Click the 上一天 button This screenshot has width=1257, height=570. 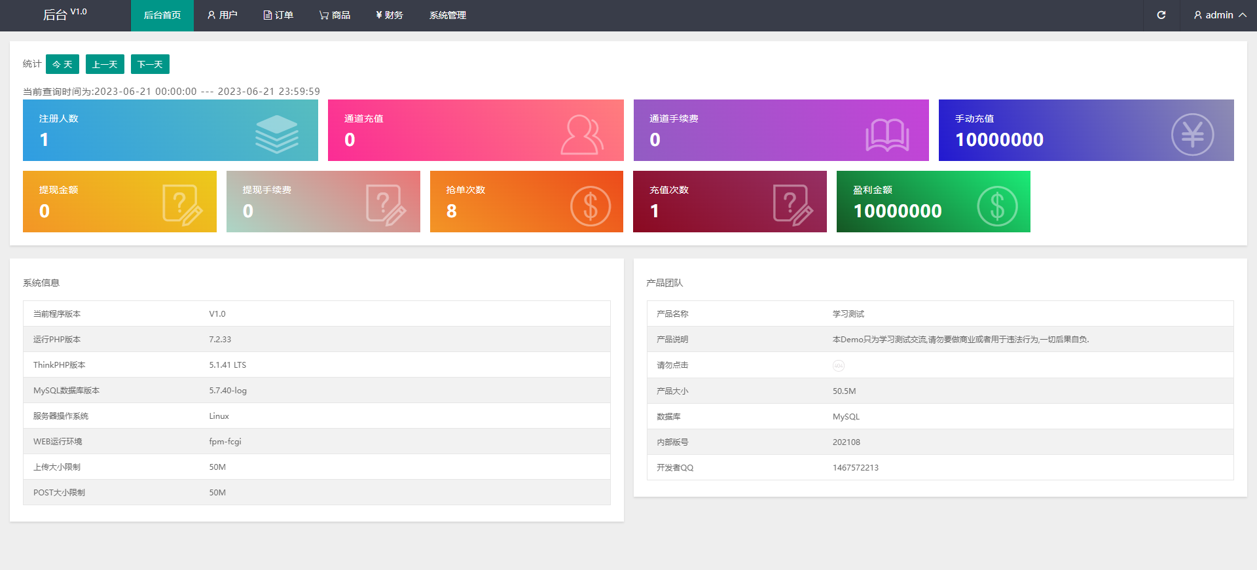(105, 64)
